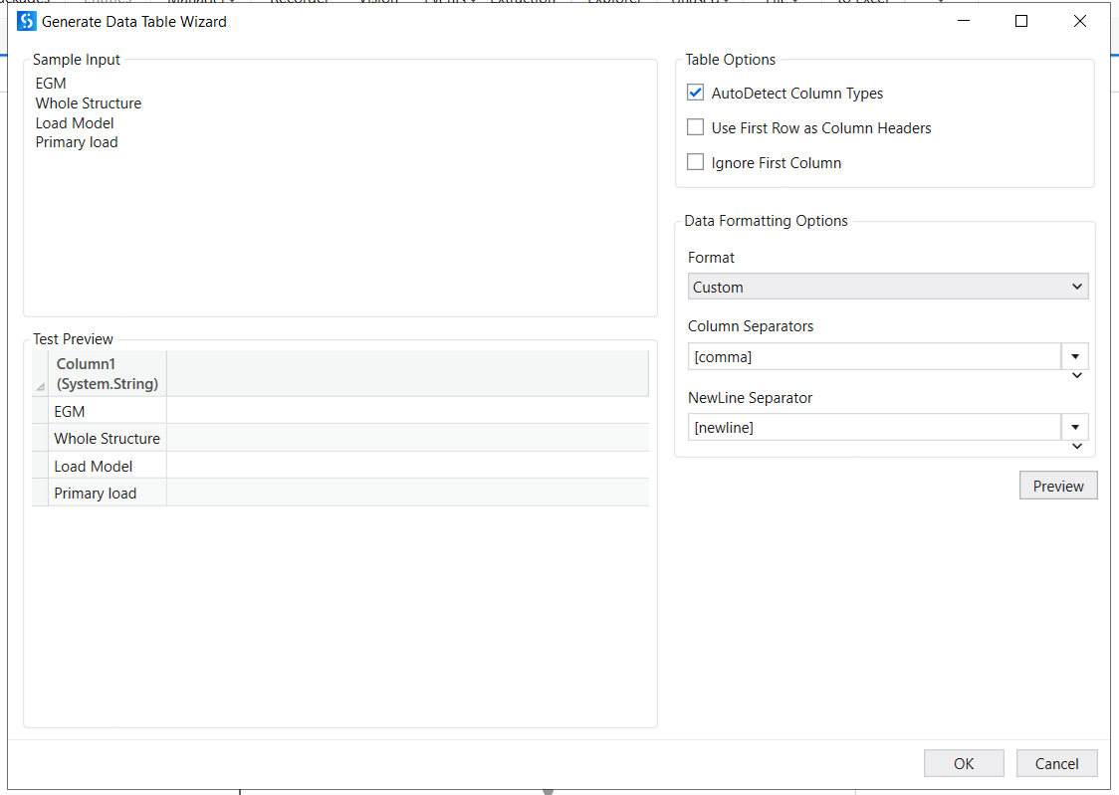Image resolution: width=1119 pixels, height=795 pixels.
Task: Enable Ignore First Column
Action: pyautogui.click(x=695, y=162)
